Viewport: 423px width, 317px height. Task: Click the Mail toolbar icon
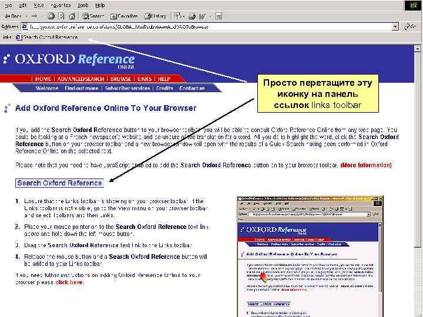178,16
